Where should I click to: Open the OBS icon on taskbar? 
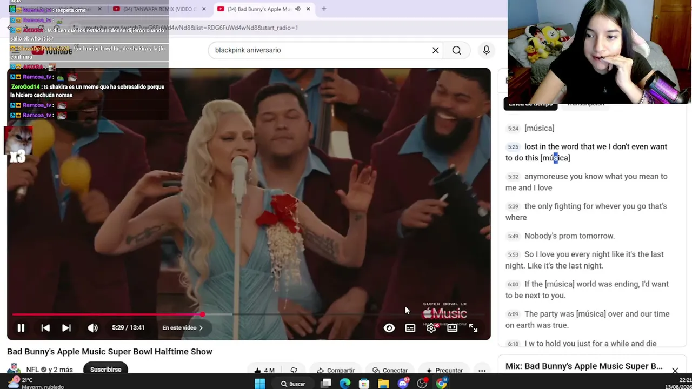pos(422,384)
